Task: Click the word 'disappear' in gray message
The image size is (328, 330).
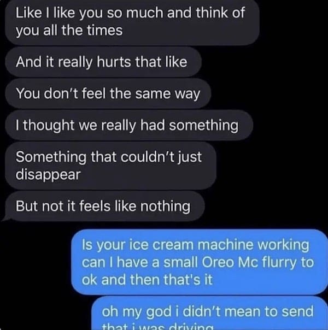Action: pyautogui.click(x=48, y=175)
